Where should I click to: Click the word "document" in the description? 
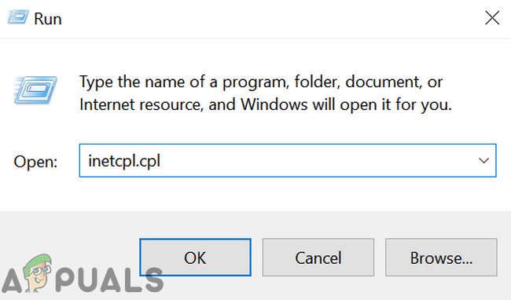pyautogui.click(x=382, y=82)
